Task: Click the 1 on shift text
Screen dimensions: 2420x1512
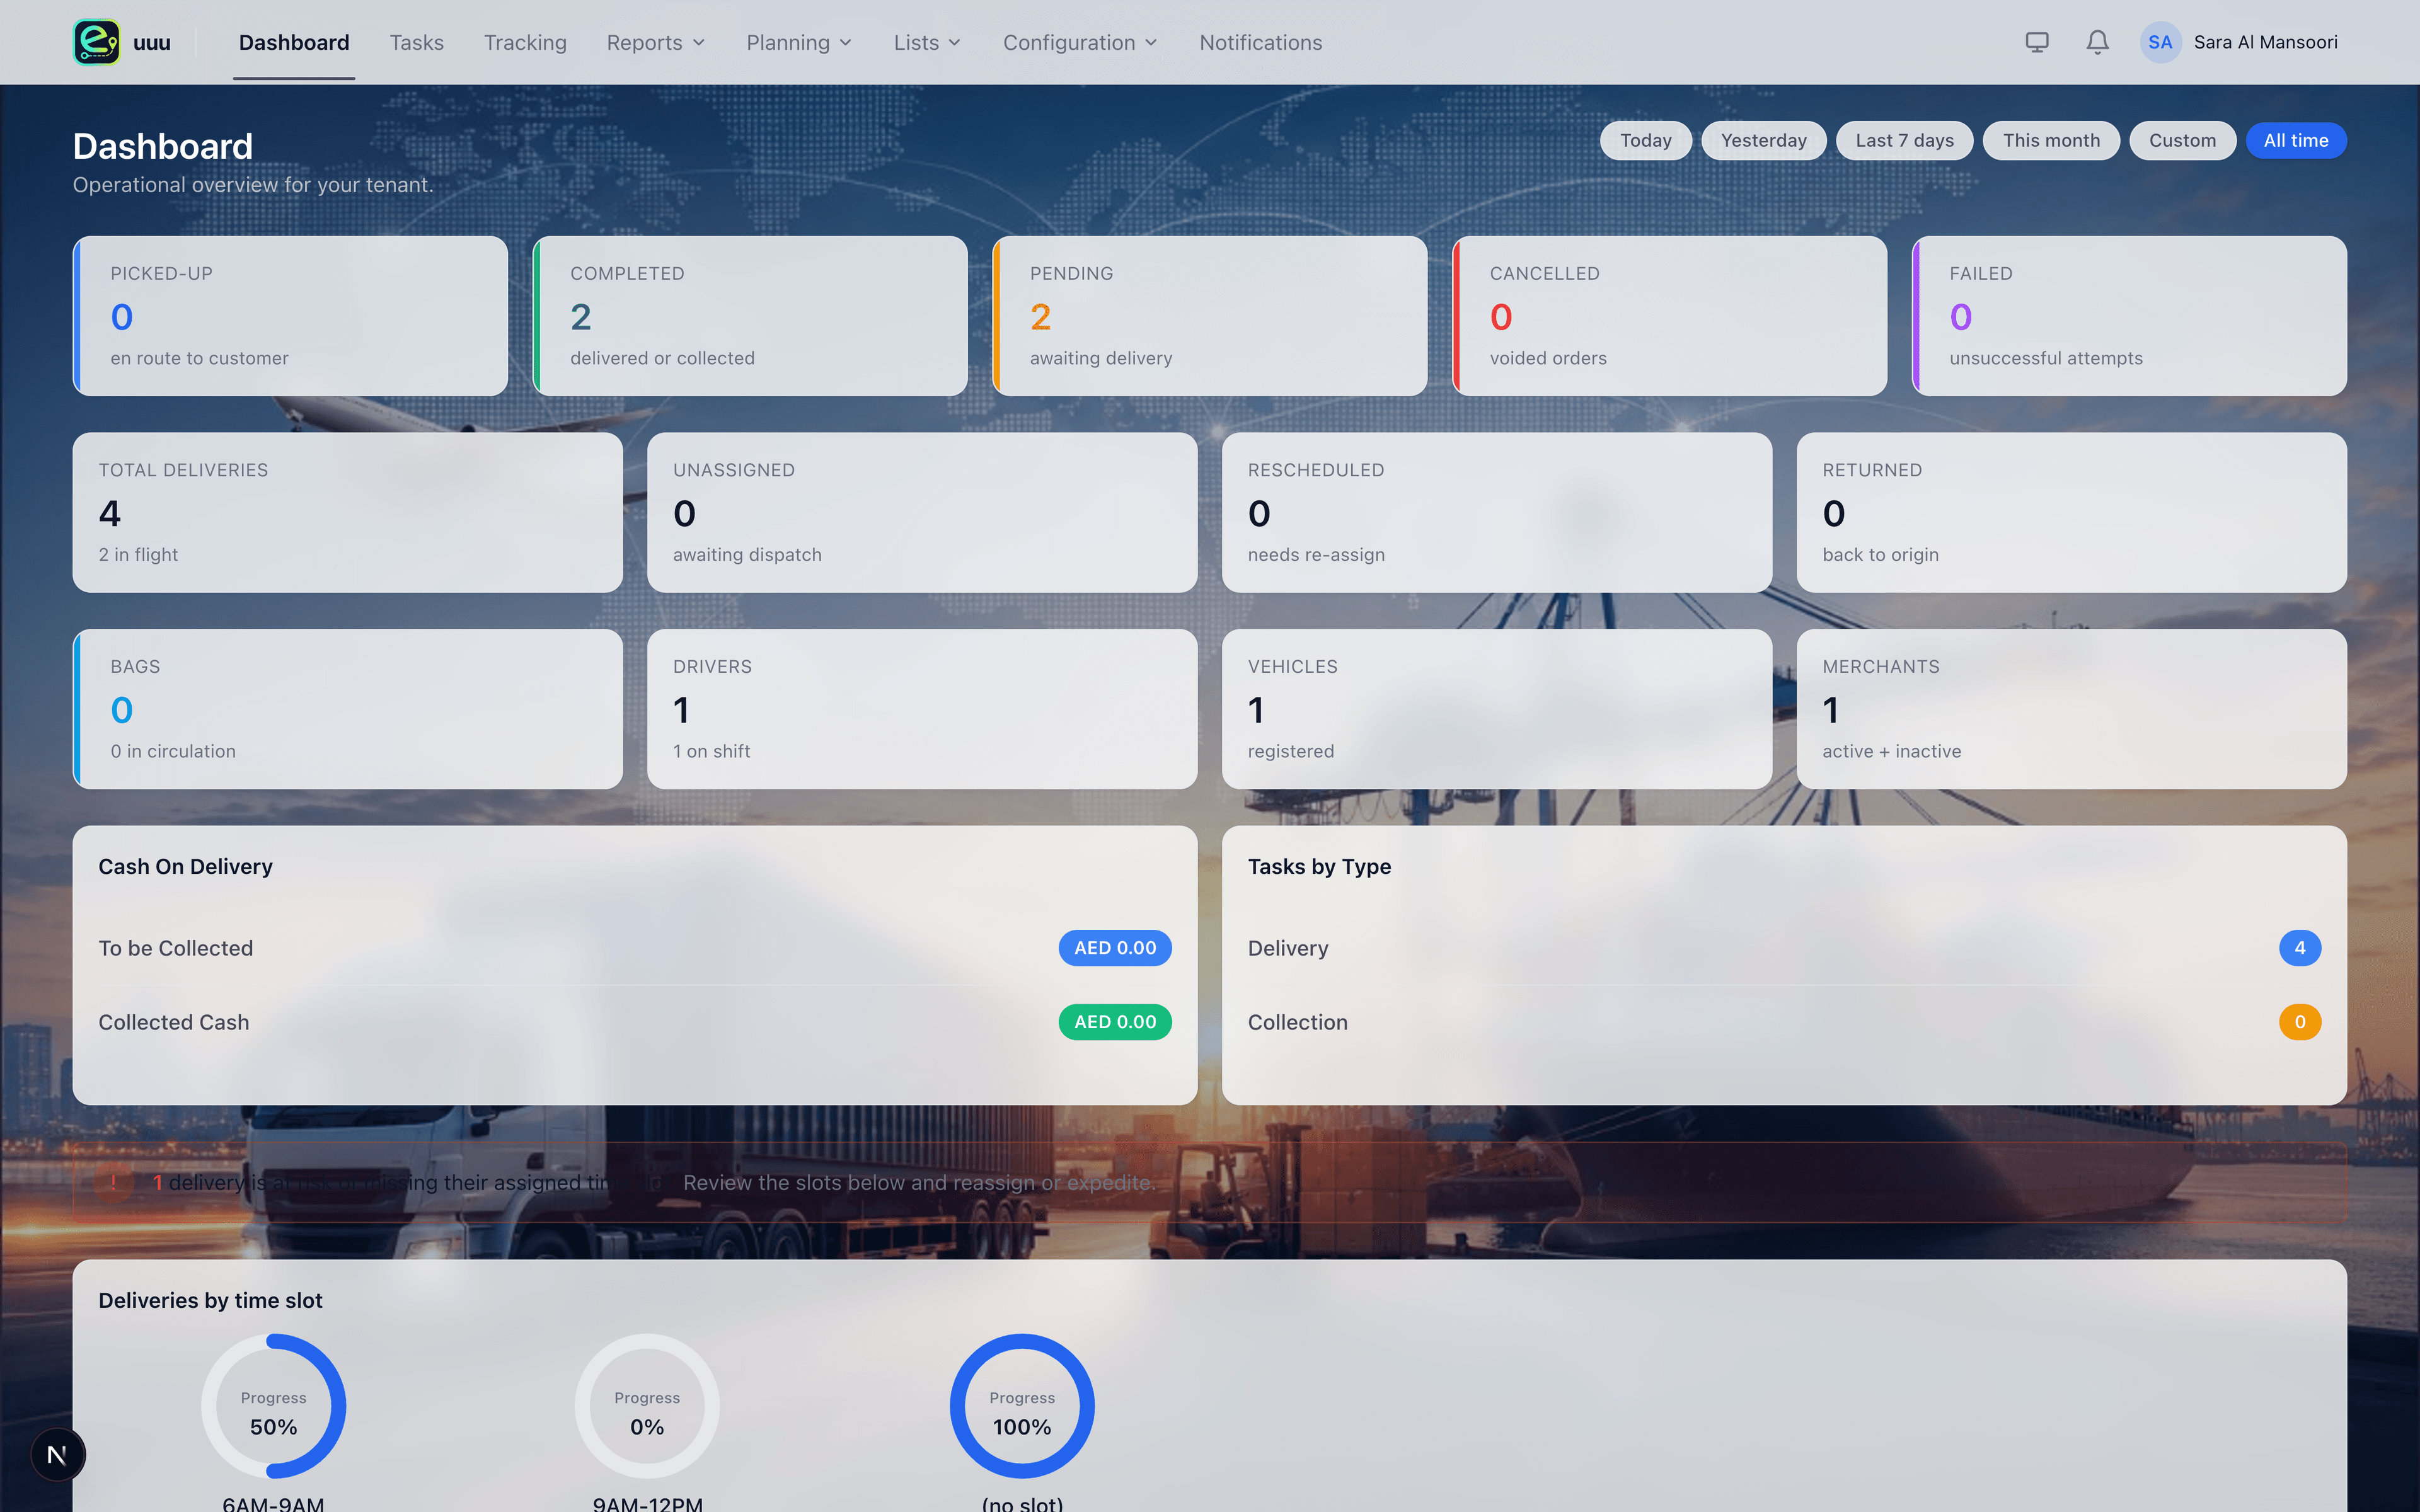Action: click(x=711, y=751)
